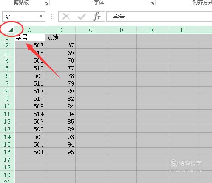Select row 16 header
This screenshot has width=212, height=183.
click(x=7, y=152)
